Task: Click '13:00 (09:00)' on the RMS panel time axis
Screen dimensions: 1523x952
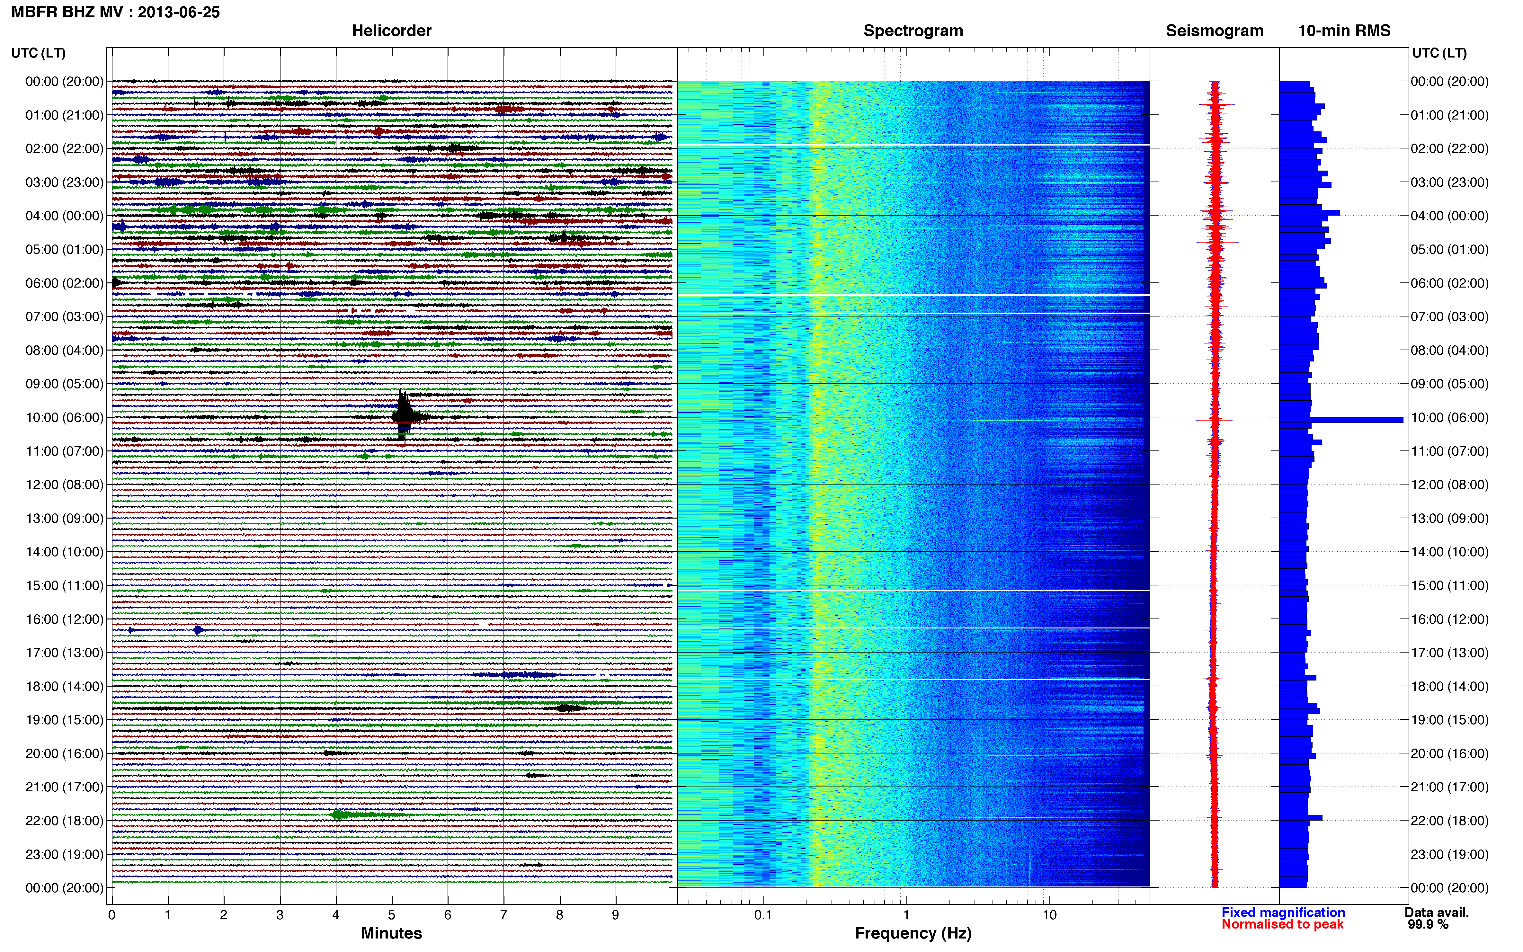Action: click(1450, 519)
